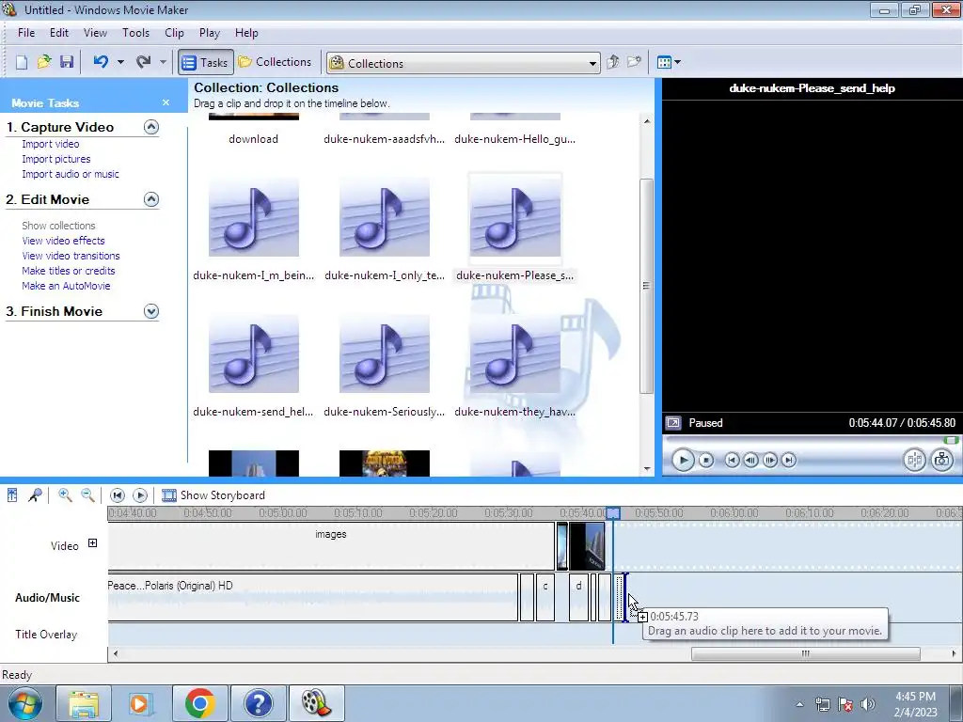Click Make an AutoMovie link

pos(66,286)
